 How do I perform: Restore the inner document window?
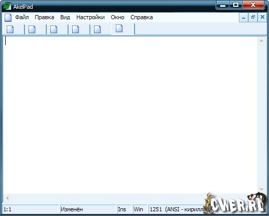(x=253, y=18)
